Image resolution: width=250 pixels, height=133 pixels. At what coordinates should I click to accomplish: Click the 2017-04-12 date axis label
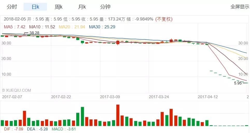(x=208, y=97)
